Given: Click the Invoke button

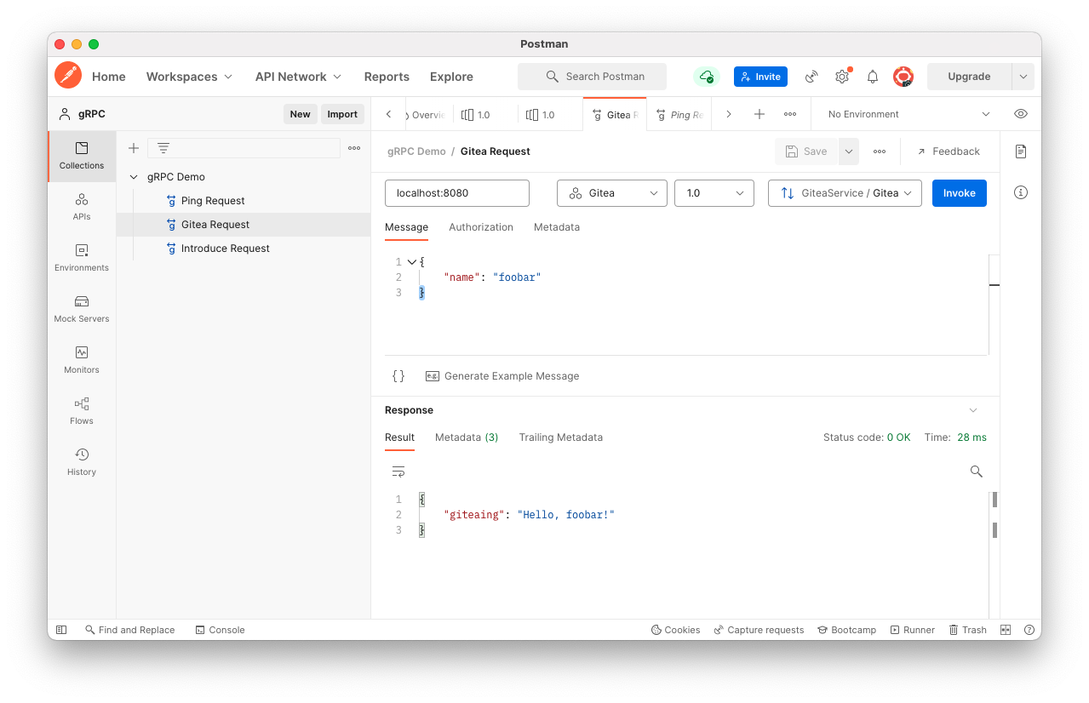Looking at the screenshot, I should tap(960, 193).
